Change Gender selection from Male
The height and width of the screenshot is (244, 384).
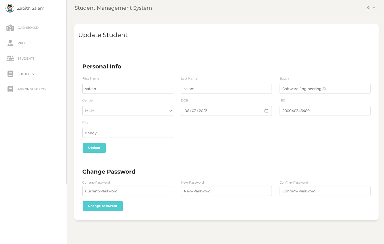pos(127,111)
